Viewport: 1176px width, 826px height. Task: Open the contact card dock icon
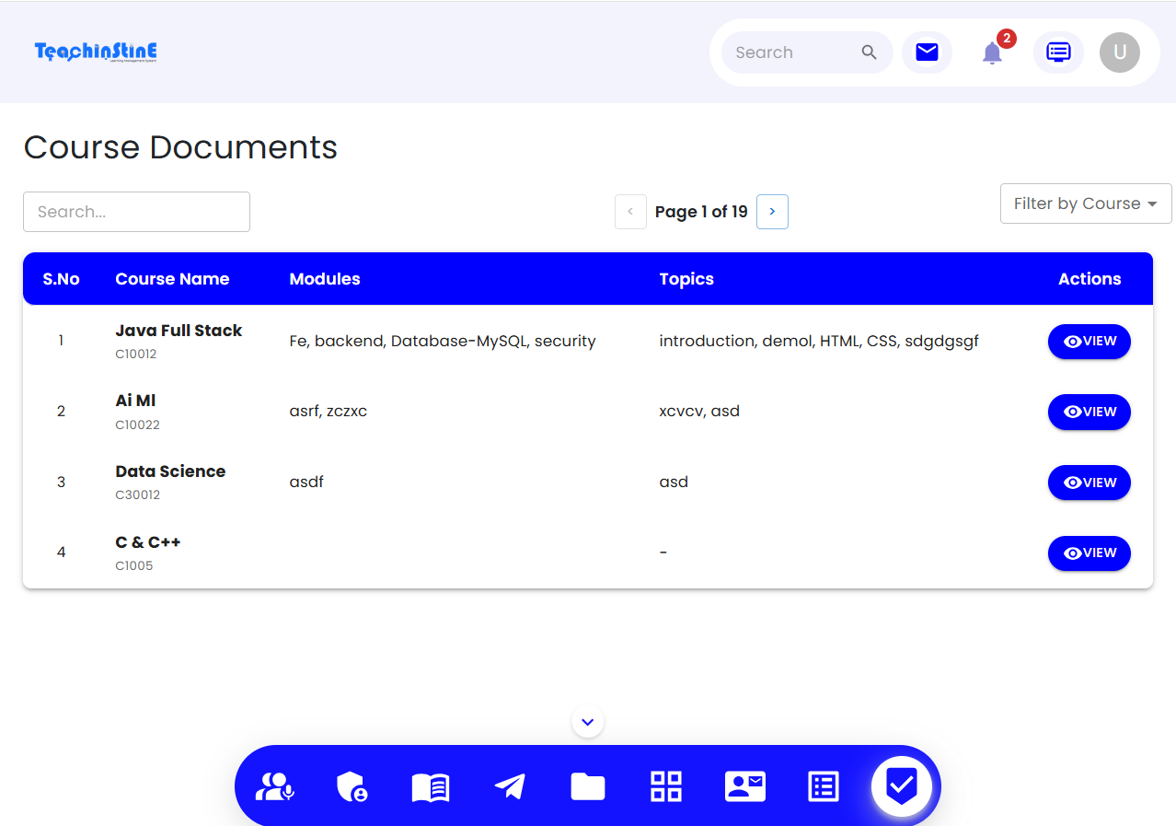[x=744, y=786]
